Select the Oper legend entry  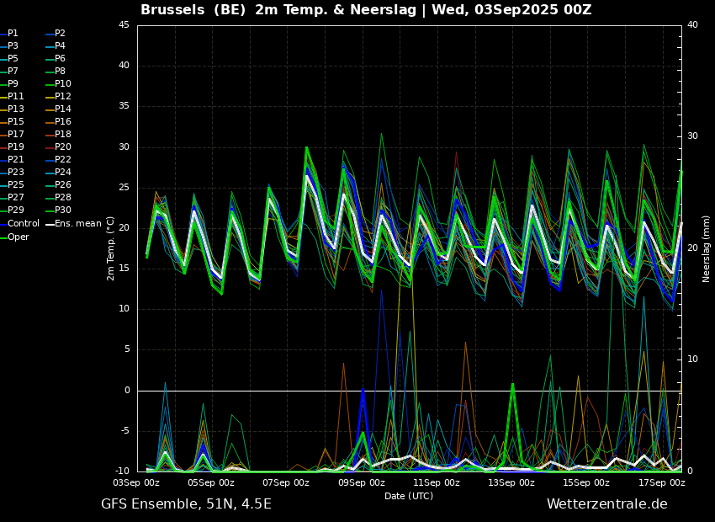[x=18, y=237]
